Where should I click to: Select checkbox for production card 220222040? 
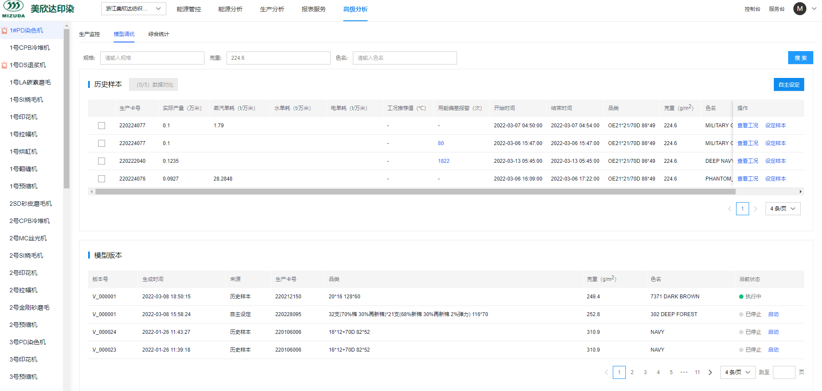pos(102,161)
